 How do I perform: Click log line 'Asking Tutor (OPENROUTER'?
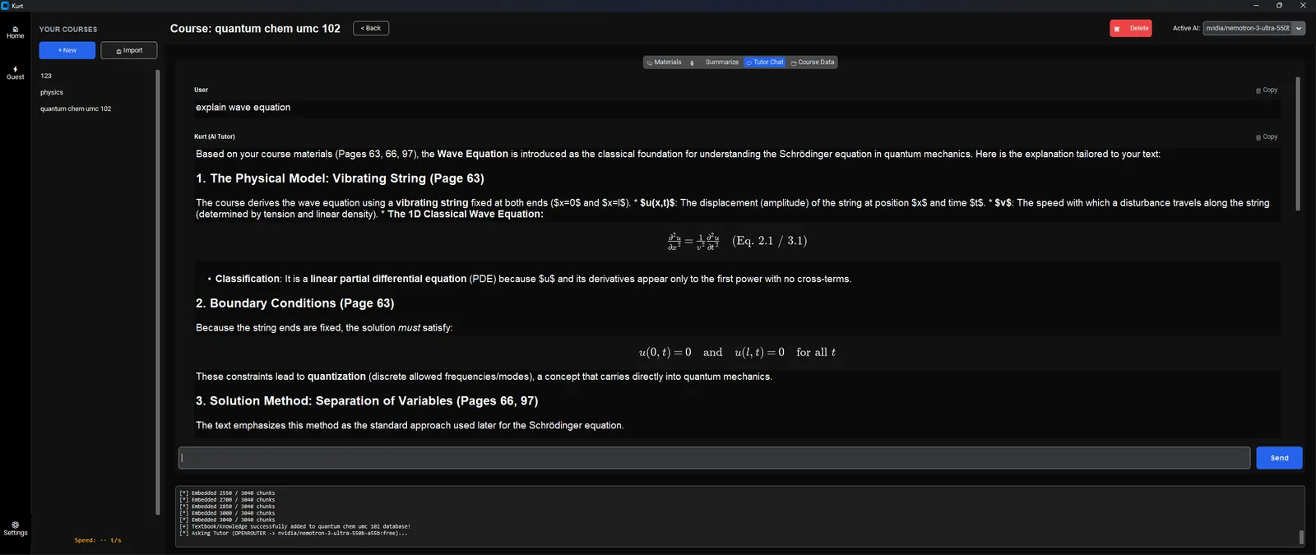pos(293,534)
